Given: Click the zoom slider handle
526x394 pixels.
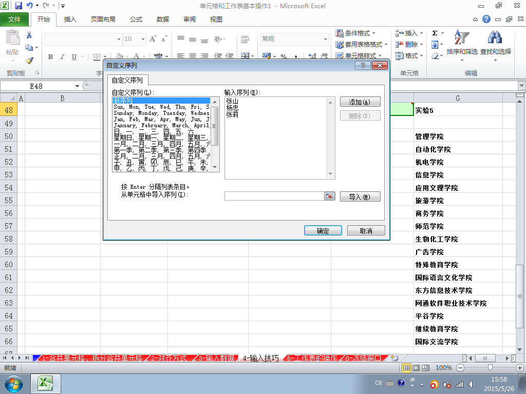Looking at the screenshot, I should coord(490,368).
